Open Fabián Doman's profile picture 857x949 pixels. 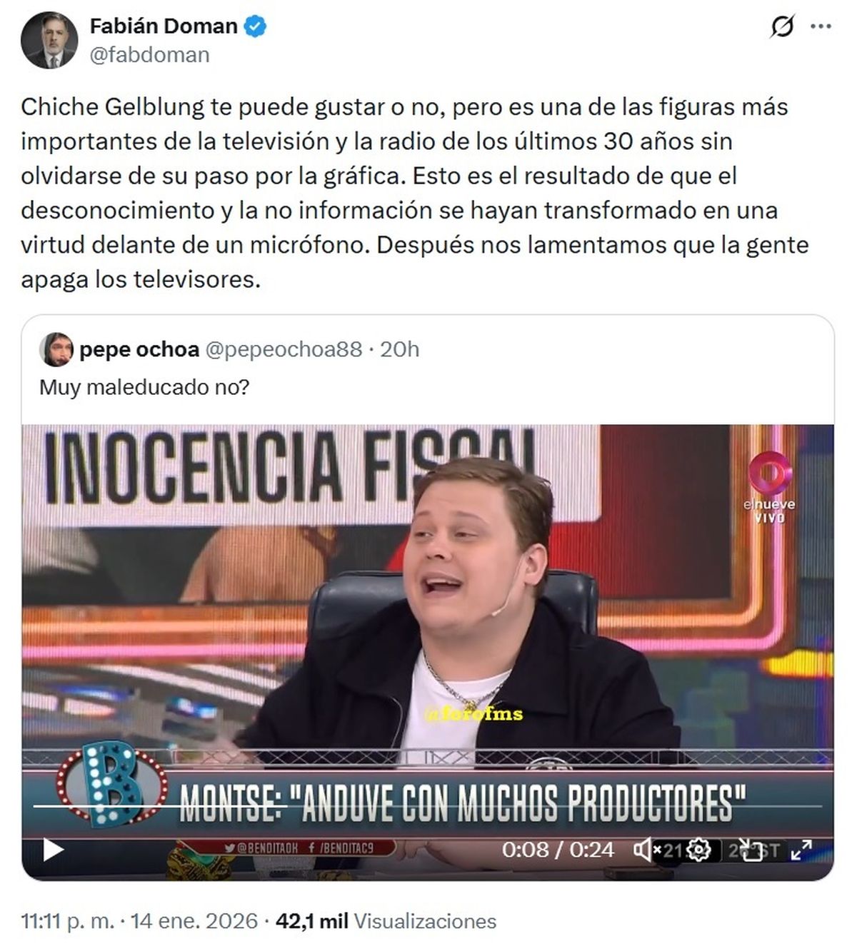click(49, 41)
